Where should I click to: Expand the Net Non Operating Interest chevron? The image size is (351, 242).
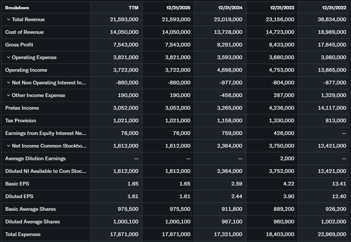click(8, 83)
